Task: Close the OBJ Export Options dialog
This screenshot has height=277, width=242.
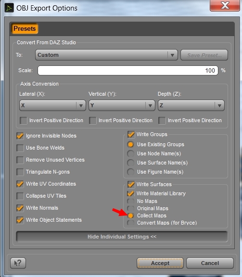Action: tap(225, 5)
